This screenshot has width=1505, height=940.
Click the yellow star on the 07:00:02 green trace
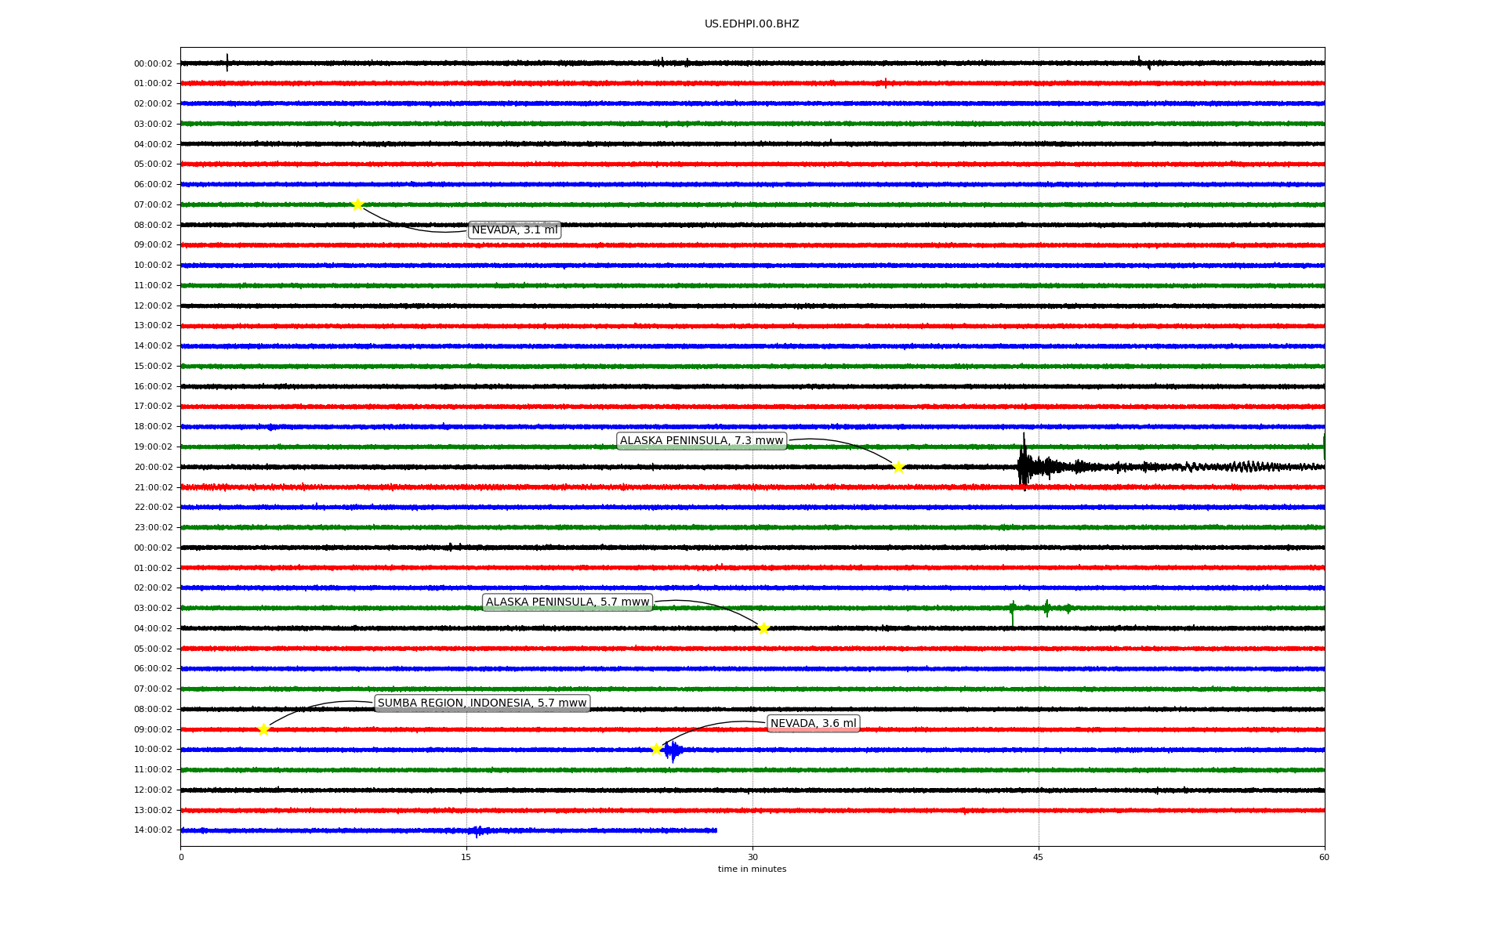pos(357,205)
